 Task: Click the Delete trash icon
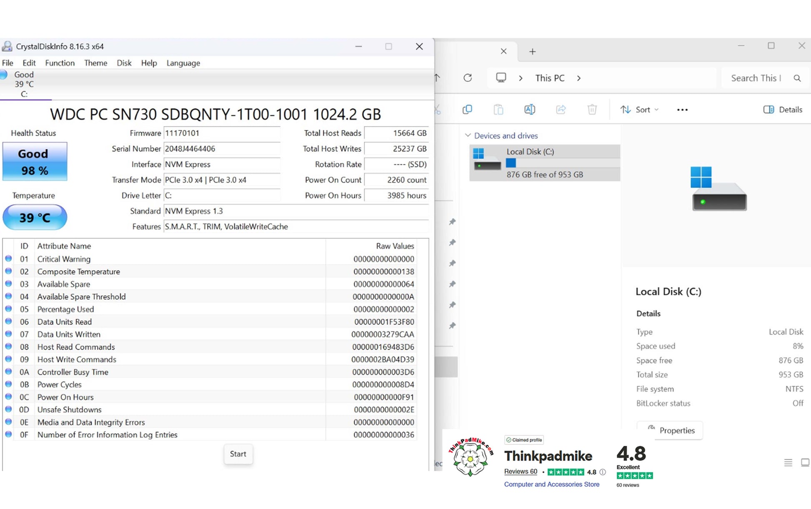(592, 109)
